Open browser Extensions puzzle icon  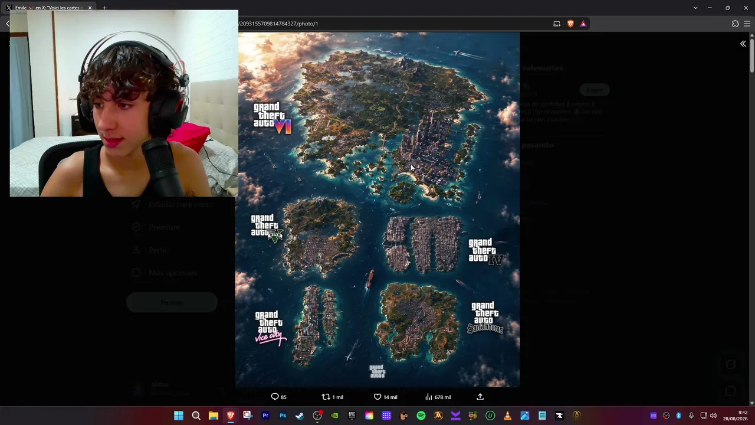click(735, 24)
